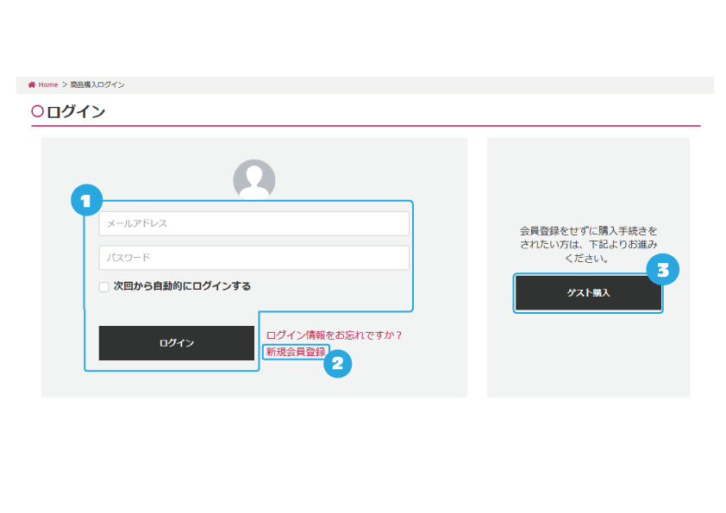This screenshot has width=726, height=513.
Task: Enable the automatic login checkbox
Action: pyautogui.click(x=104, y=286)
